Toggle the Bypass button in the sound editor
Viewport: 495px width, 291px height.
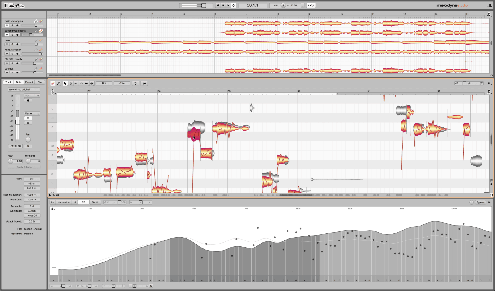[x=480, y=202]
